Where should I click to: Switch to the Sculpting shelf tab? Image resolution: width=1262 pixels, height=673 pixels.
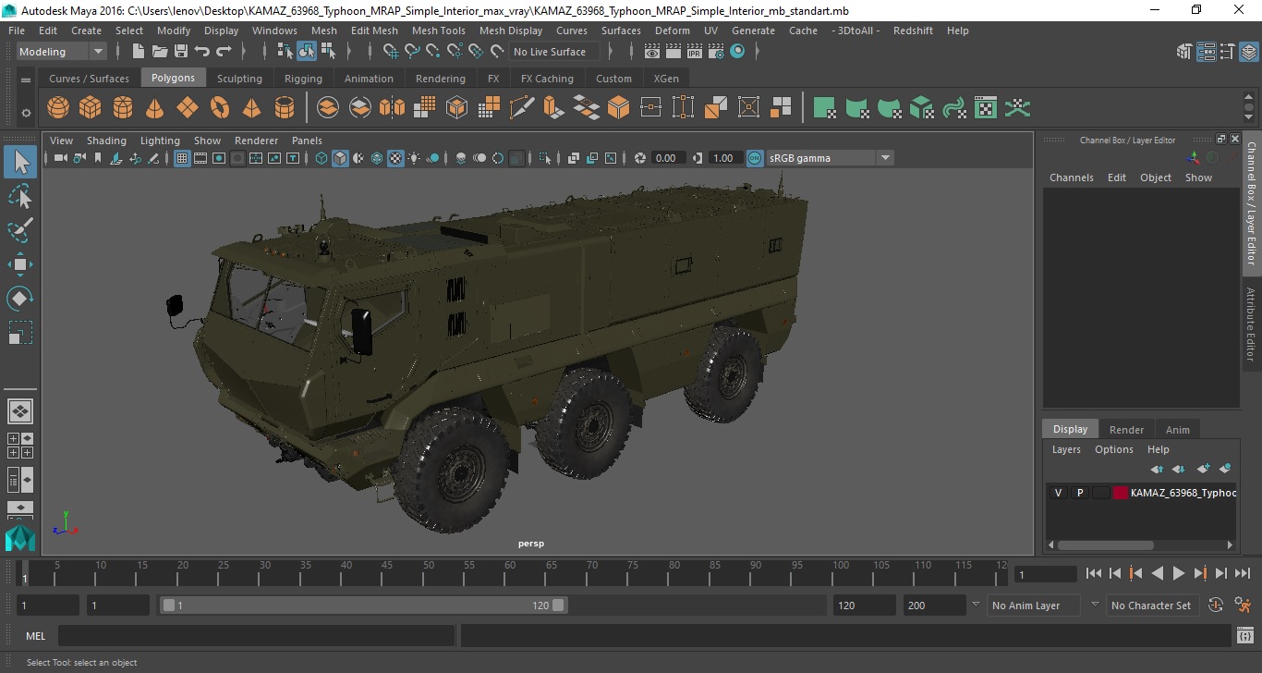[x=239, y=79]
